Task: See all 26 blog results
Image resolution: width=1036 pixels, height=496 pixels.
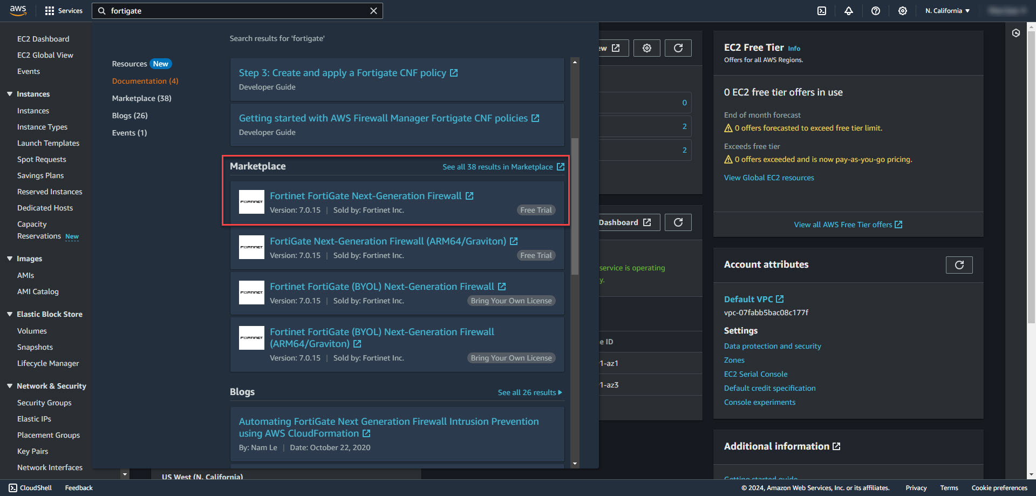Action: tap(530, 392)
